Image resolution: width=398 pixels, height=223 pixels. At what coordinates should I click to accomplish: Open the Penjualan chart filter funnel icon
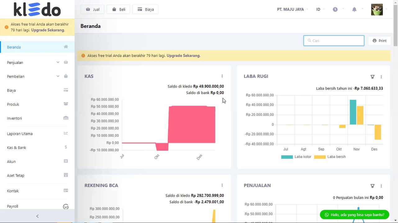(x=373, y=186)
